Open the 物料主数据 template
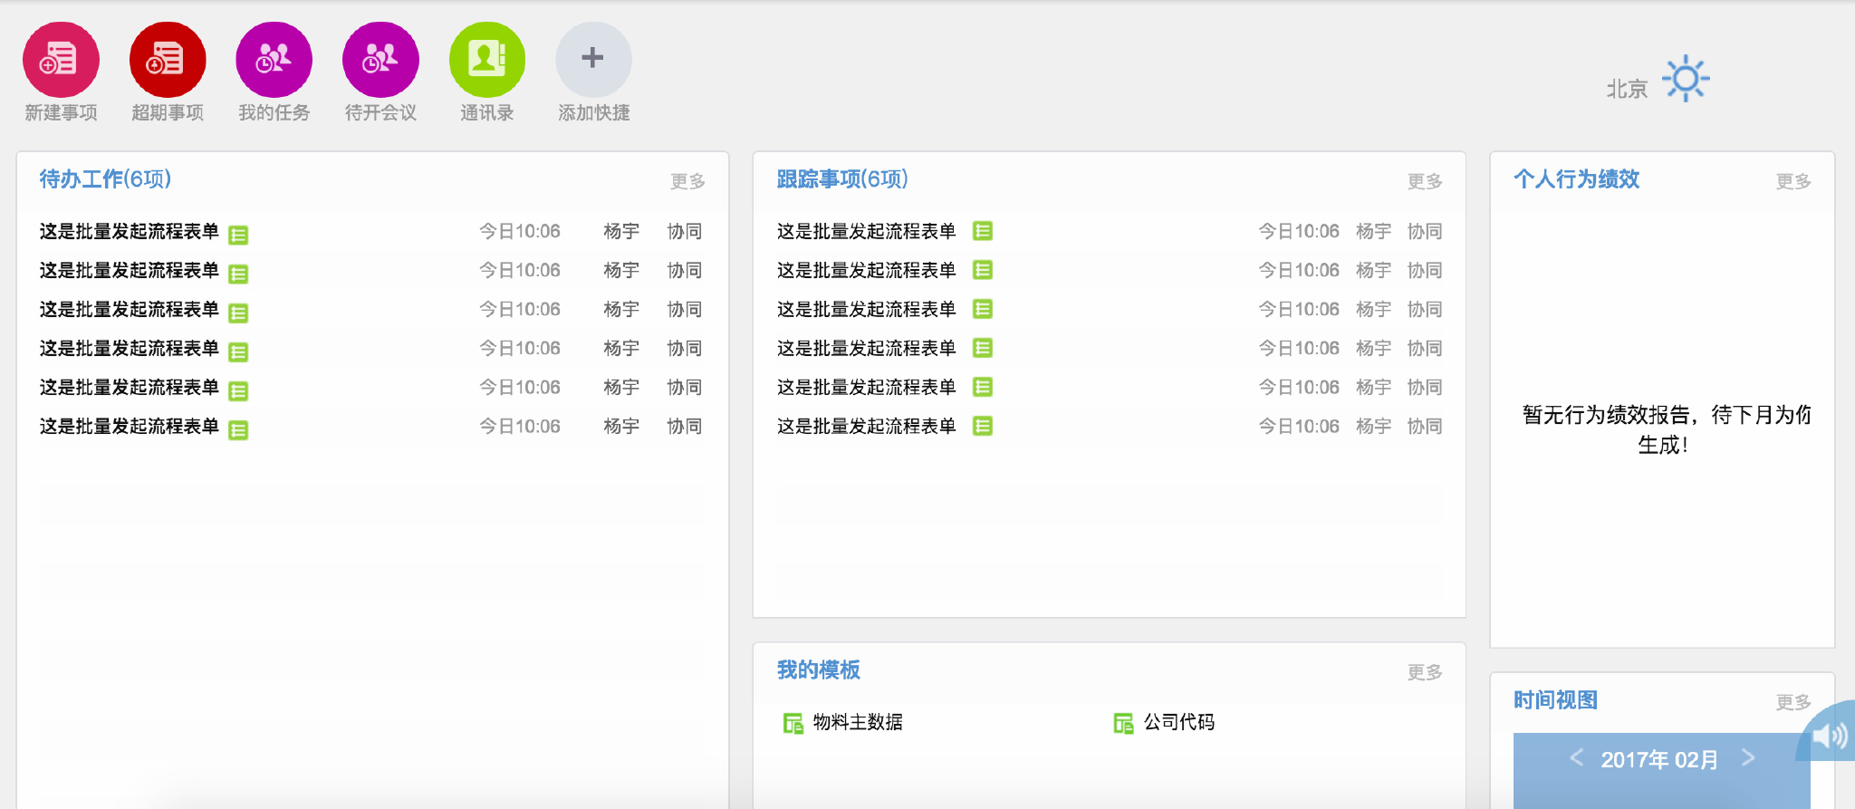 (857, 722)
